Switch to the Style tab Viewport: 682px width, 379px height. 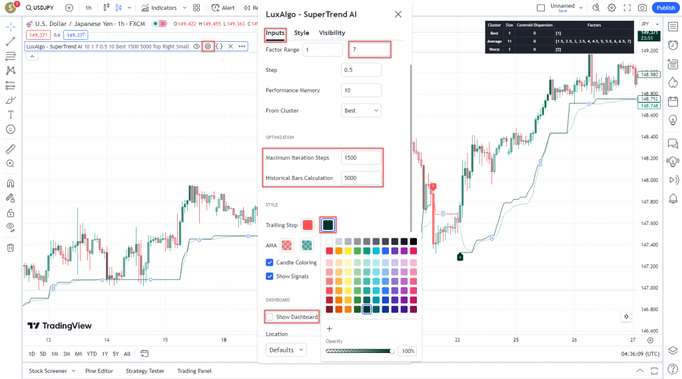(302, 33)
